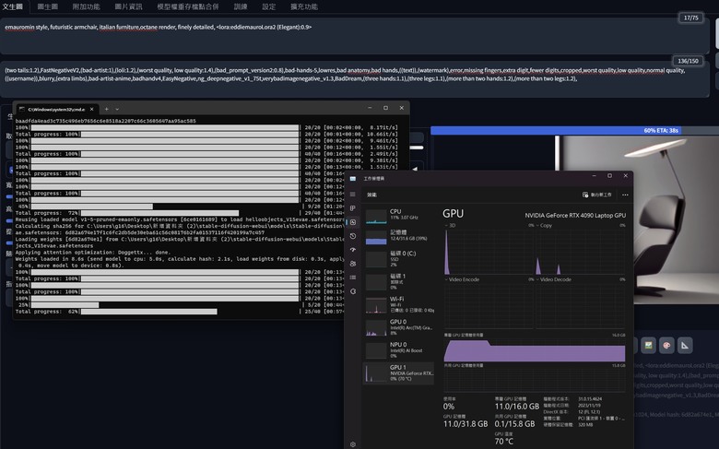Screen dimensions: 719x449
Task: Select CPU in the performance list
Action: [x=399, y=216]
